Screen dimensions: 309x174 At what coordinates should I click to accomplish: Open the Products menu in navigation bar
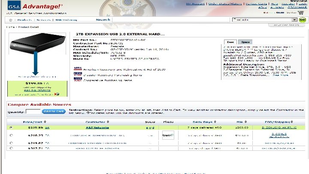(x=24, y=20)
